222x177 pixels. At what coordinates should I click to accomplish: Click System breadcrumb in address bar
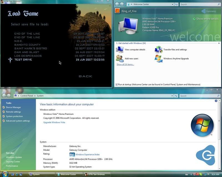click(40, 96)
